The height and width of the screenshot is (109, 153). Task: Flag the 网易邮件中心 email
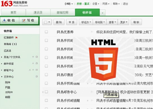click(x=92, y=92)
